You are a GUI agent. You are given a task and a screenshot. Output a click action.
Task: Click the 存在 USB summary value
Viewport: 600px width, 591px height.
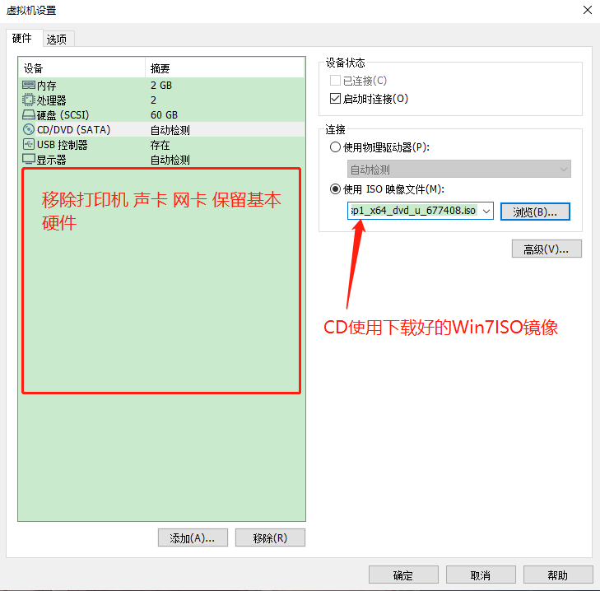pos(160,145)
